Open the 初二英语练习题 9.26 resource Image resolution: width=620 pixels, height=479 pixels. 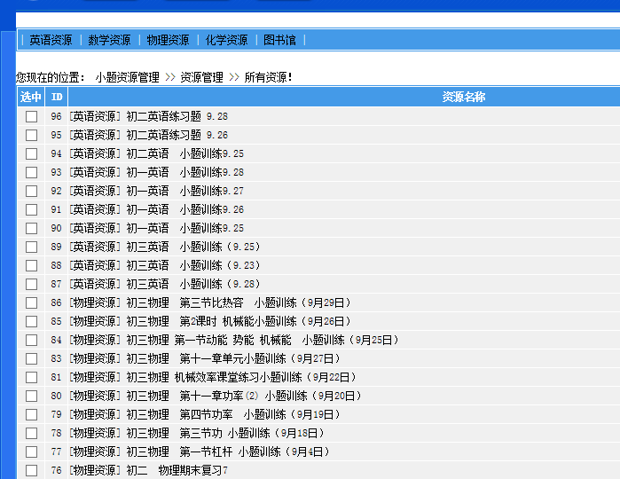[x=149, y=135]
